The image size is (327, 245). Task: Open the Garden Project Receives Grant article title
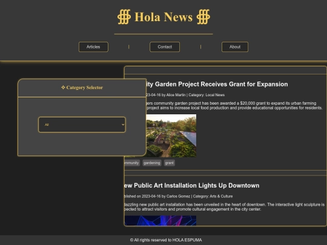pyautogui.click(x=217, y=84)
